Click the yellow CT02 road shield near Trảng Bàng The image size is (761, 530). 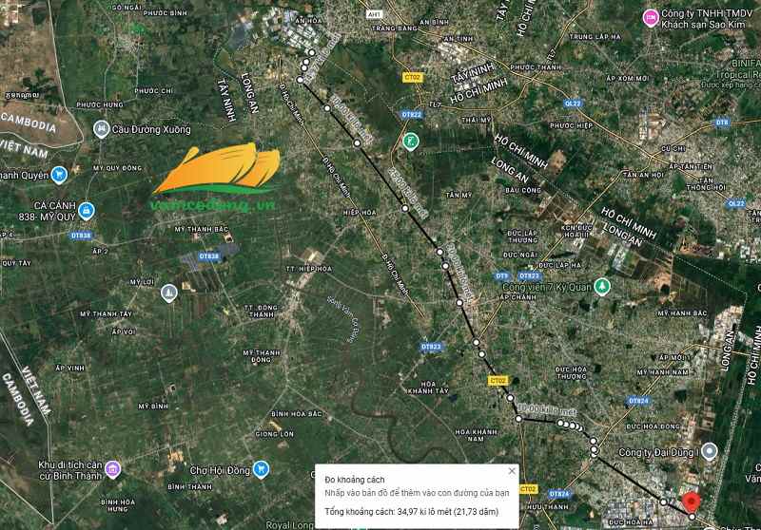(412, 78)
